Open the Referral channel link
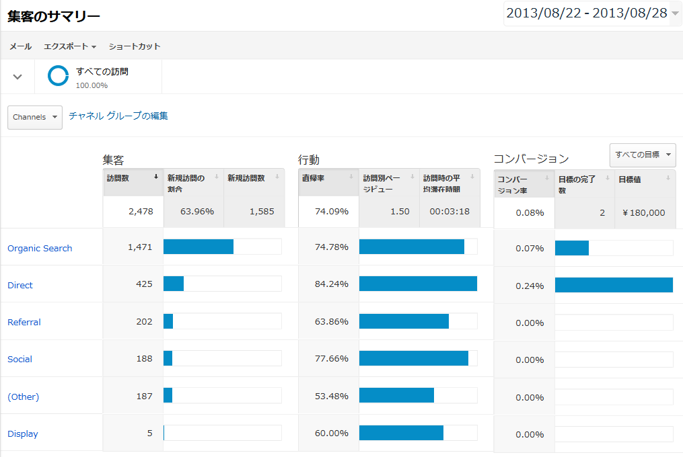 click(x=24, y=322)
